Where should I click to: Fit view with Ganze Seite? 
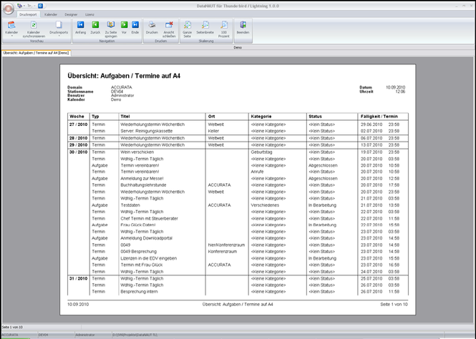click(x=188, y=29)
